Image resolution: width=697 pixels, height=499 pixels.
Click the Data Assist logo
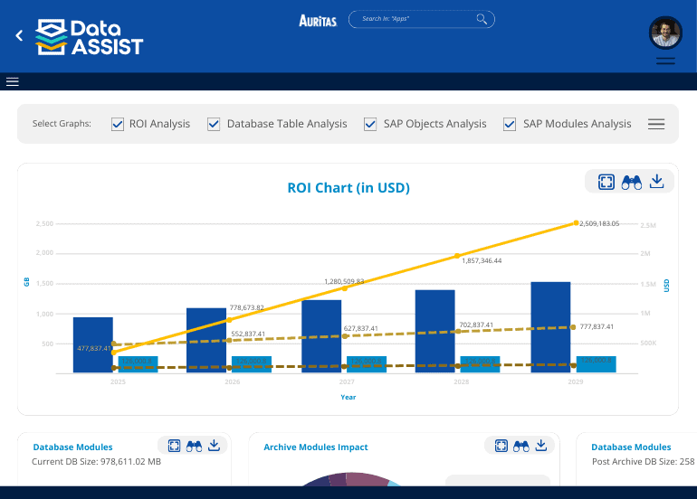[x=90, y=37]
